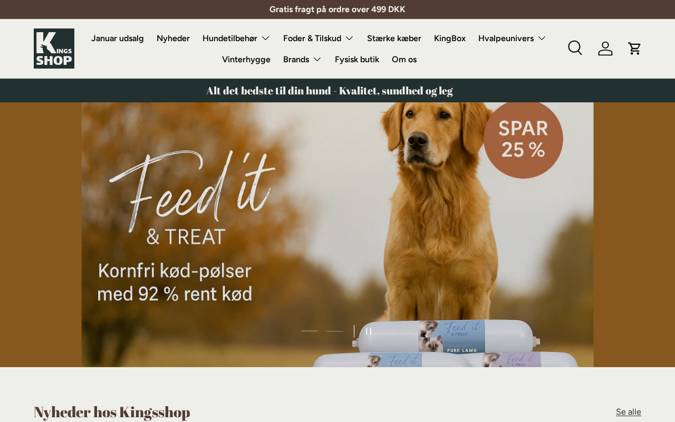Go to the KingBox page
Image resolution: width=675 pixels, height=422 pixels.
[450, 38]
